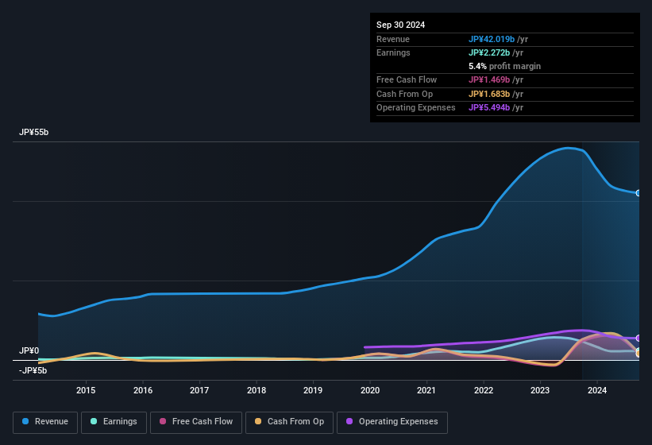652x445 pixels.
Task: Click the Cash From Op tooltip label
Action: point(404,94)
